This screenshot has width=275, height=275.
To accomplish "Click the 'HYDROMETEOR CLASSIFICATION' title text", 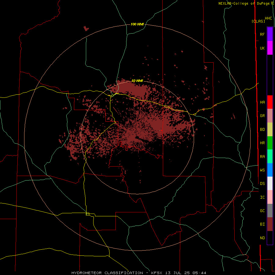I will [107, 273].
